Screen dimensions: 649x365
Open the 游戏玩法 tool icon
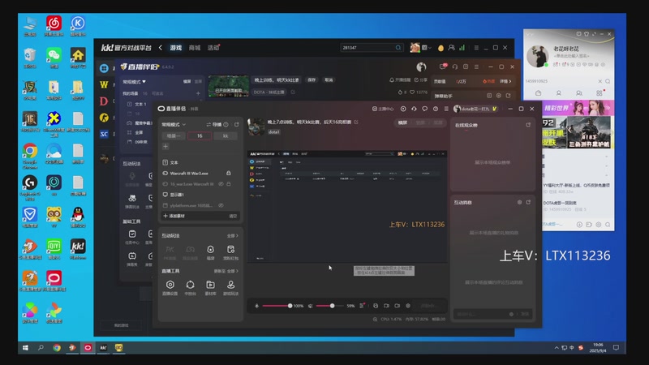[230, 285]
